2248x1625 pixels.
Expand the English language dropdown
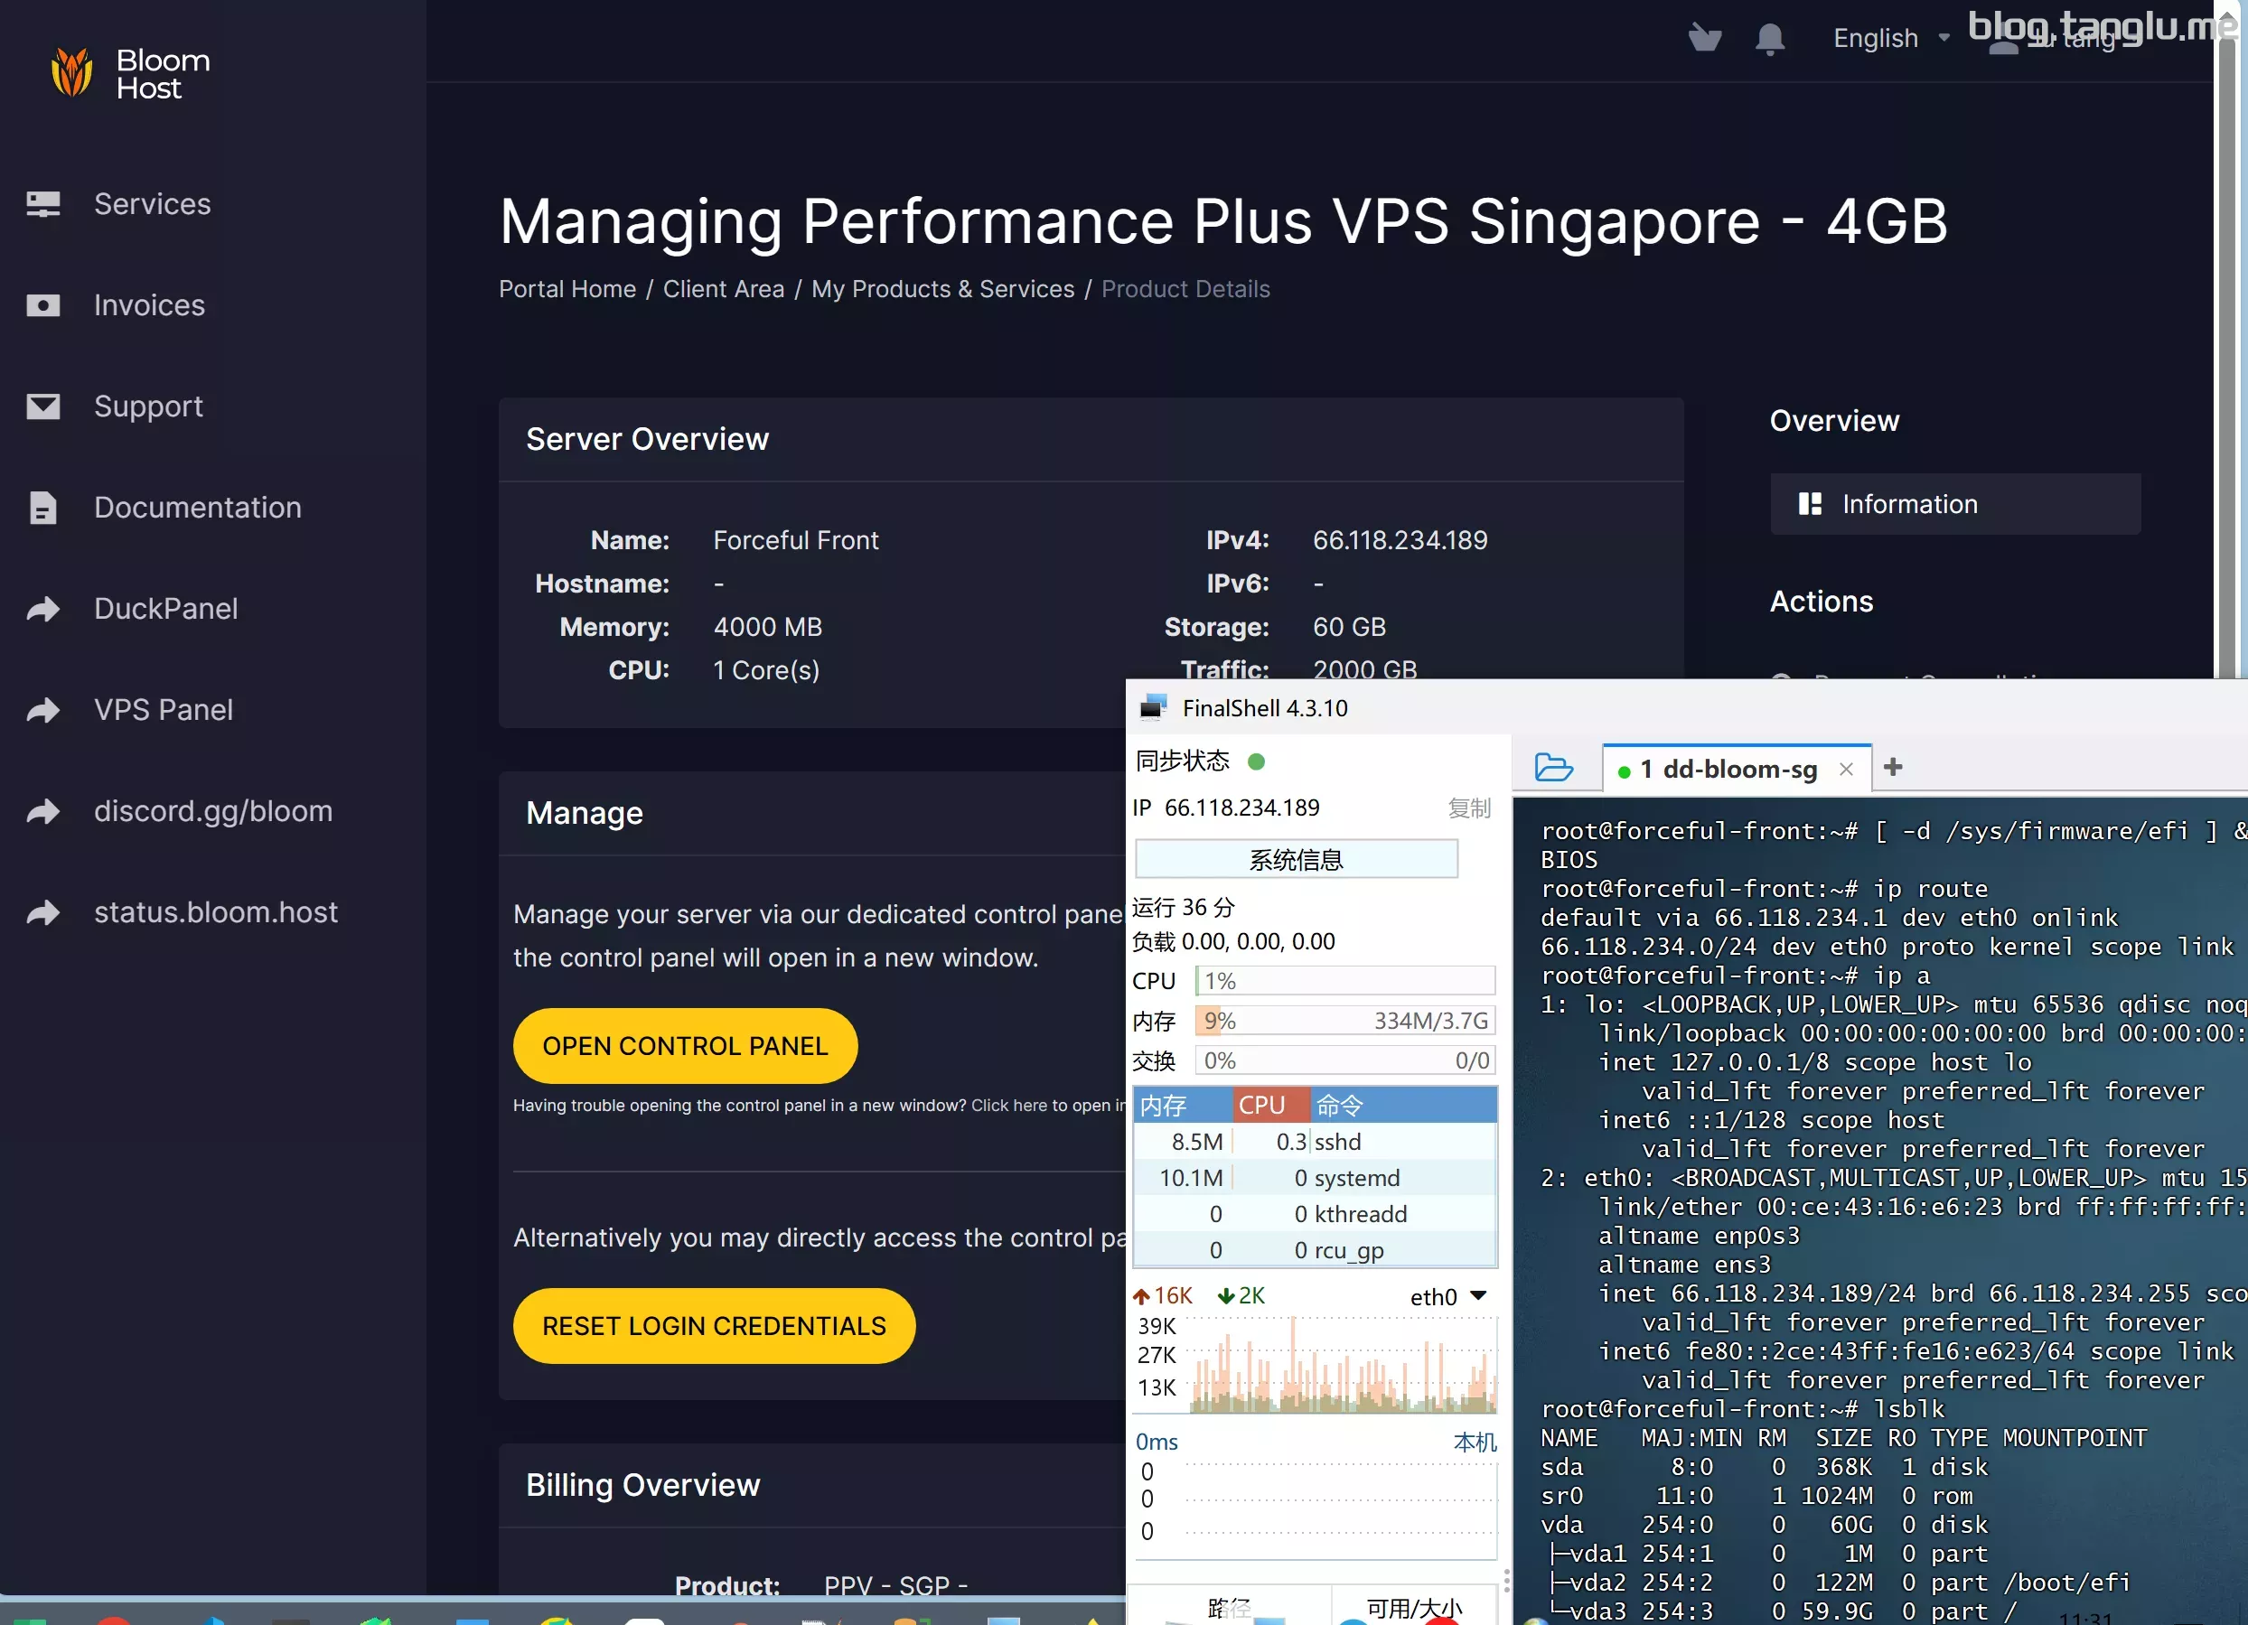(1891, 38)
